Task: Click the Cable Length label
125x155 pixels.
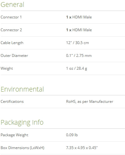Action: click(x=12, y=43)
